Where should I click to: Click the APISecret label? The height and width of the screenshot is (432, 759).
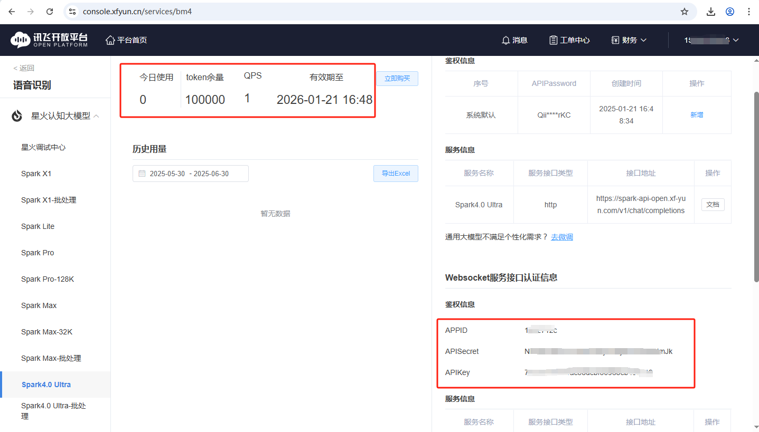coord(462,351)
